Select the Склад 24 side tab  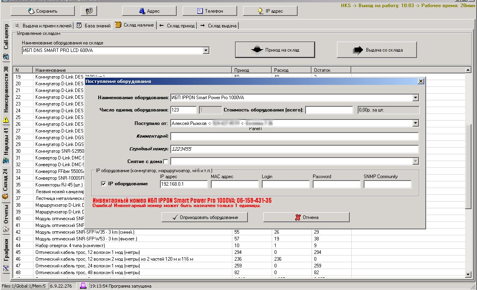click(x=6, y=184)
